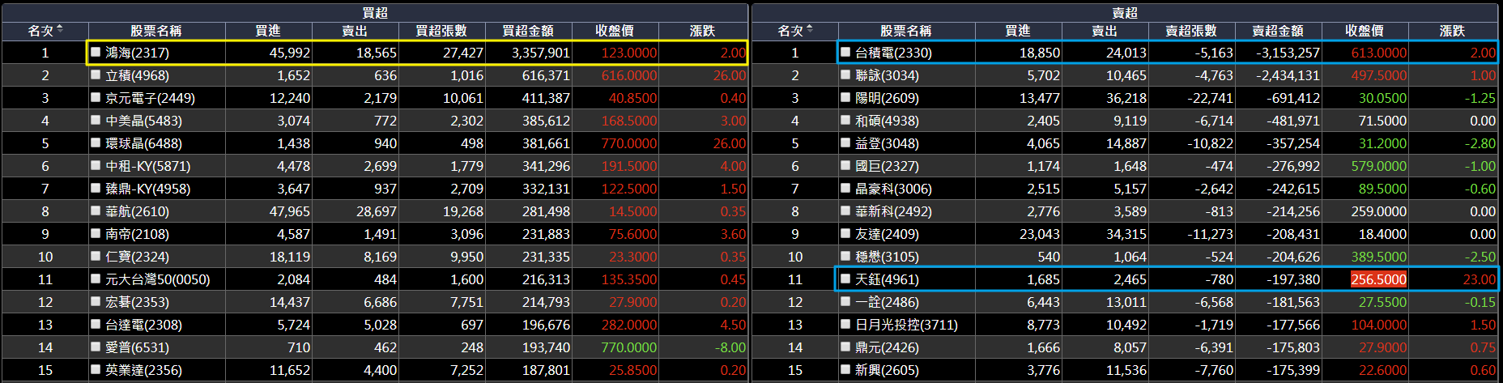Open stock 益登(3048)
The height and width of the screenshot is (383, 1503).
887,143
